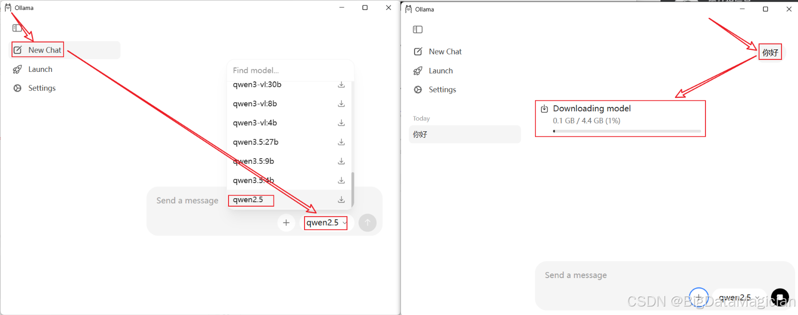The image size is (798, 315).
Task: Select New Chat in right window sidebar
Action: click(465, 51)
